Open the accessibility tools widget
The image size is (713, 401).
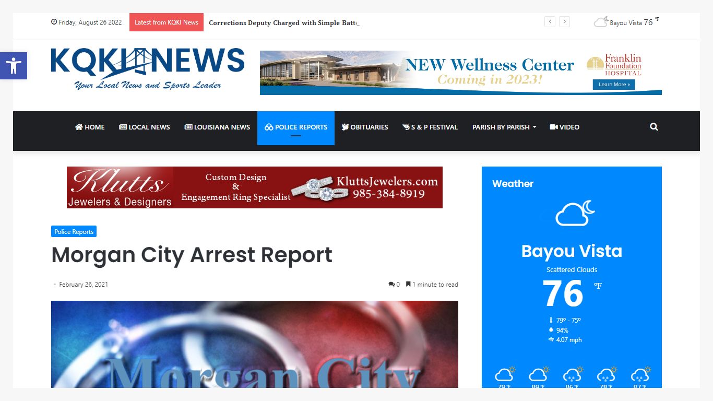14,66
